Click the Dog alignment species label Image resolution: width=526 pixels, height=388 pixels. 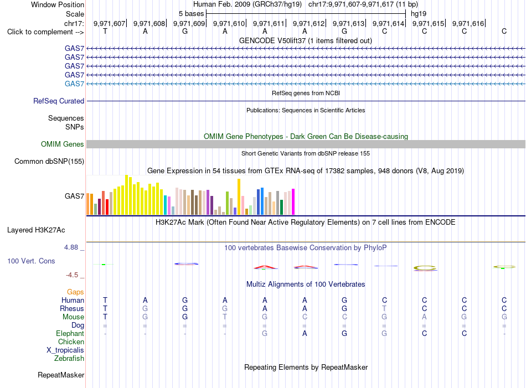78,325
